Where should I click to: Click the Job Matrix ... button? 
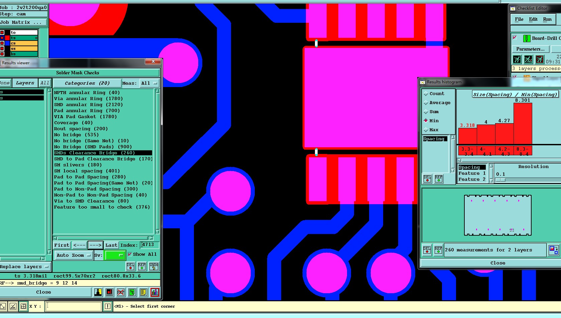[23, 22]
